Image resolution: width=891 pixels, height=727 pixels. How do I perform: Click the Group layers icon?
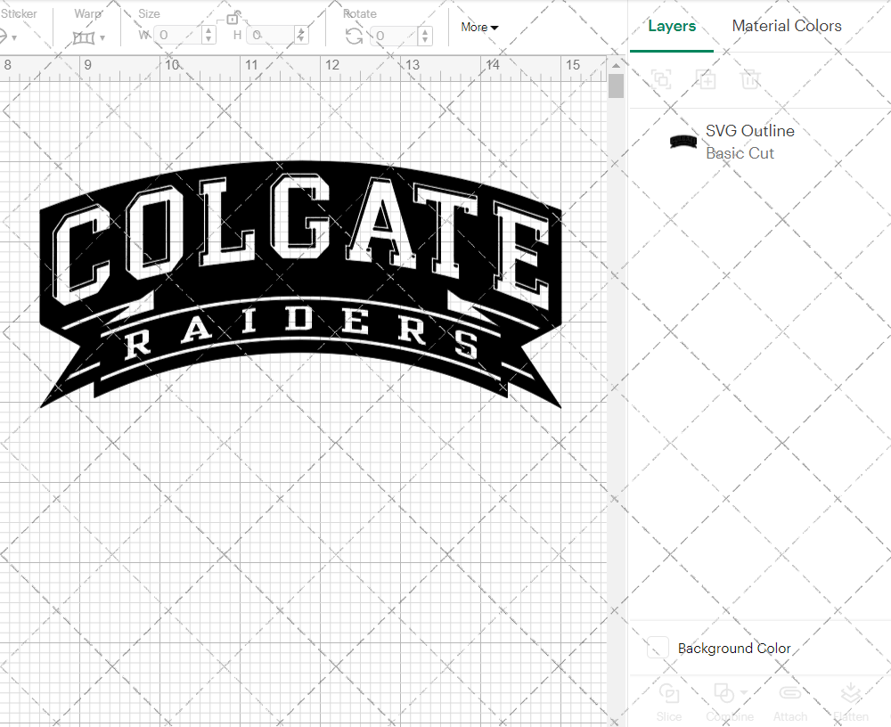pos(661,79)
